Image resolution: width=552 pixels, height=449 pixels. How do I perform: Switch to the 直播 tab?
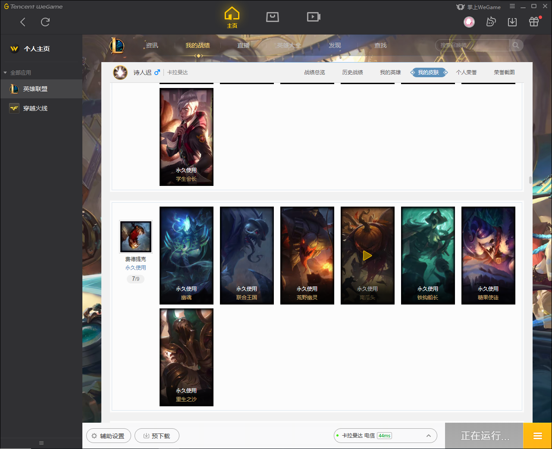tap(243, 45)
